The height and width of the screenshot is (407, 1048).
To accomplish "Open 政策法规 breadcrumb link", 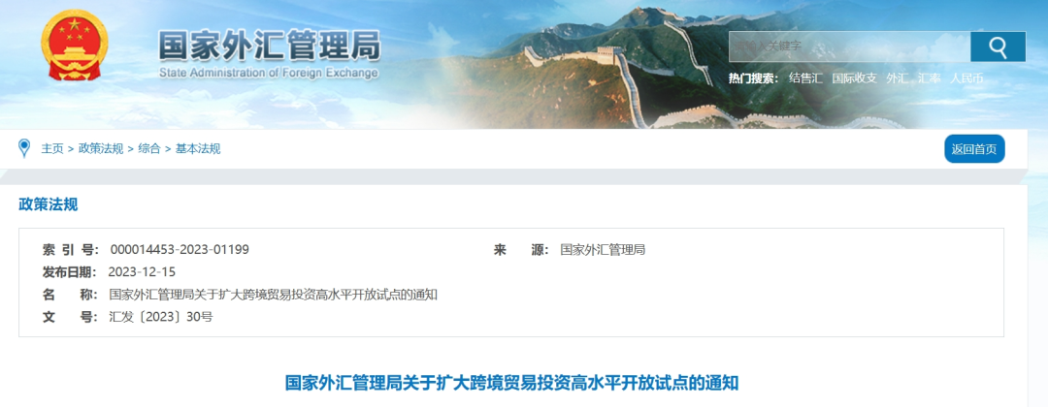I will [x=101, y=149].
